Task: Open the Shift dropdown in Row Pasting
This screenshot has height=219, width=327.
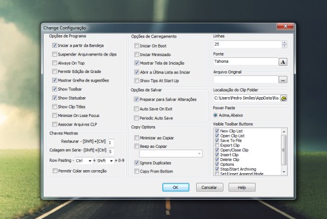Action: [x=105, y=160]
